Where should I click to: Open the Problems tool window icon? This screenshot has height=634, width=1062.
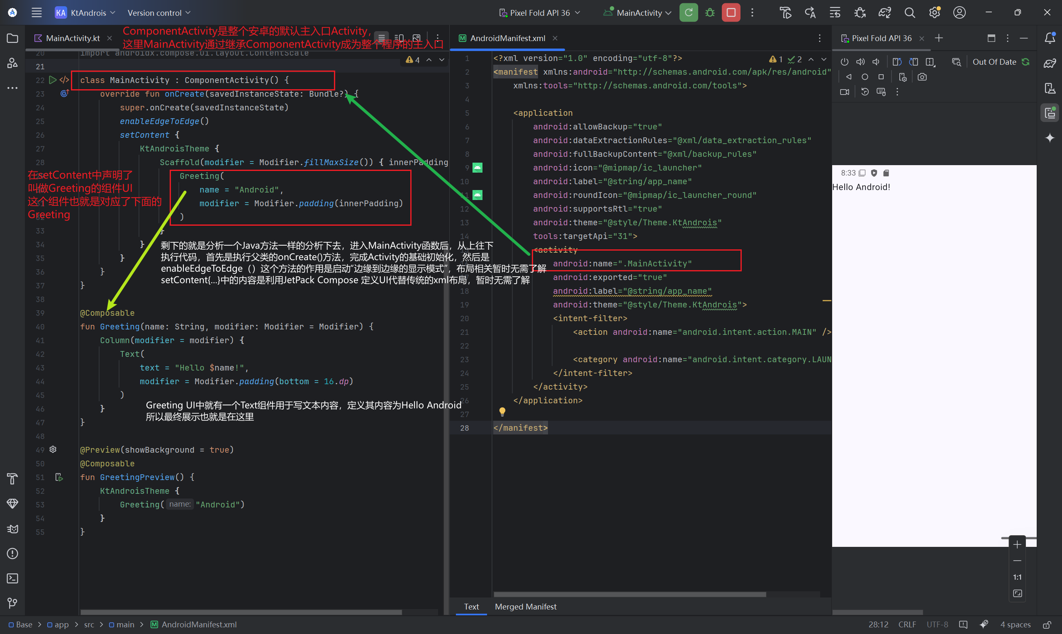12,554
